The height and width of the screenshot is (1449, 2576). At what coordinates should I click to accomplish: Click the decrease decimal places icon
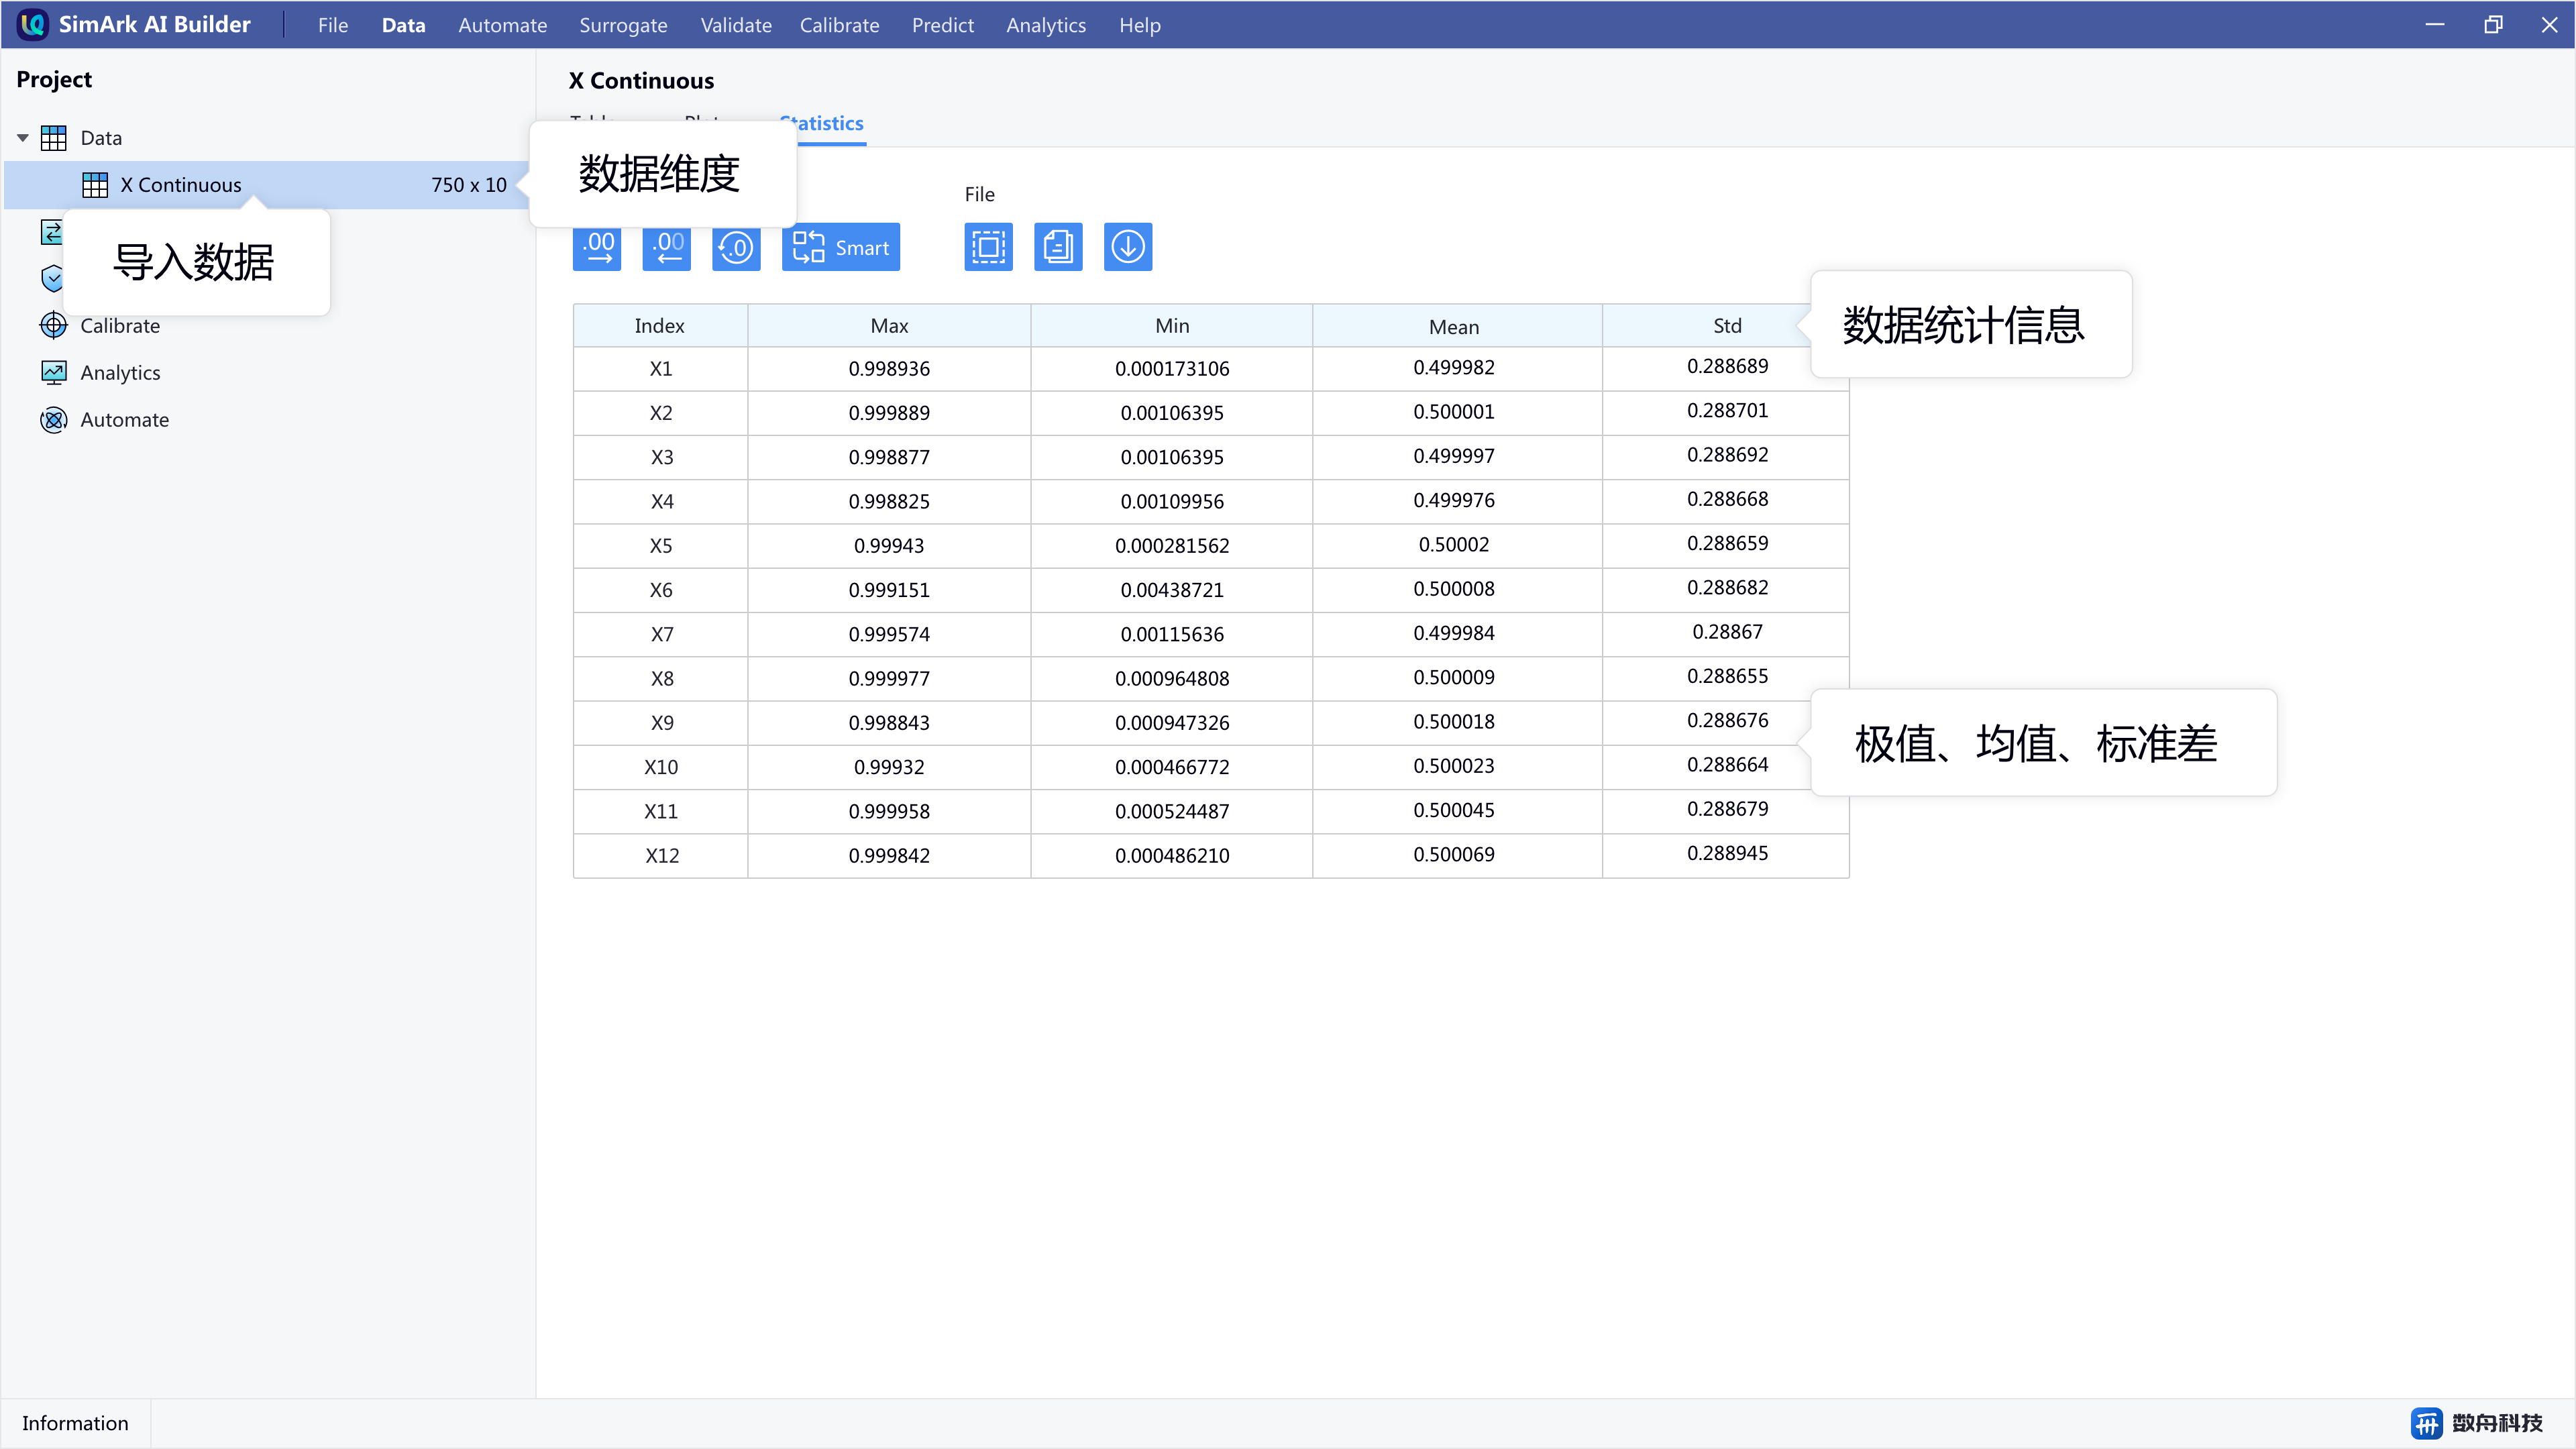click(x=667, y=247)
